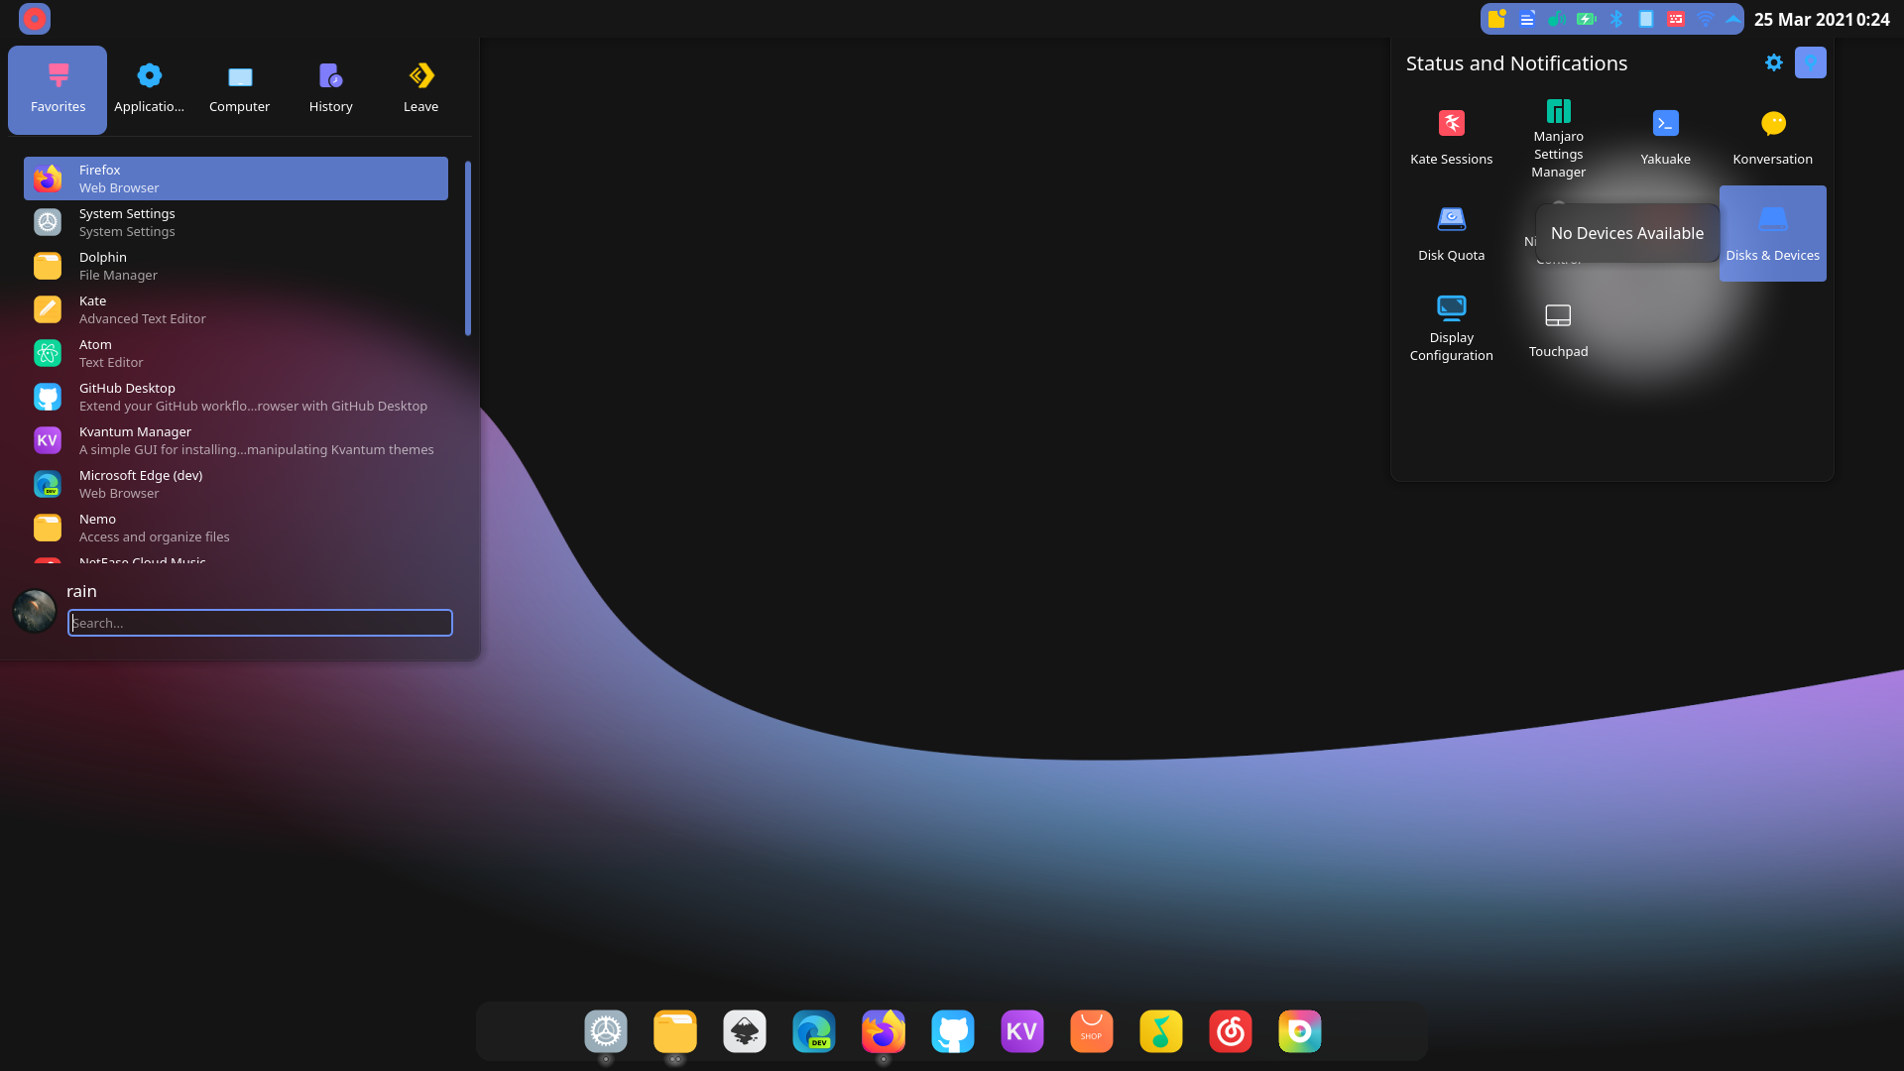Image resolution: width=1904 pixels, height=1071 pixels.
Task: Open the Leave tab
Action: pyautogui.click(x=420, y=89)
